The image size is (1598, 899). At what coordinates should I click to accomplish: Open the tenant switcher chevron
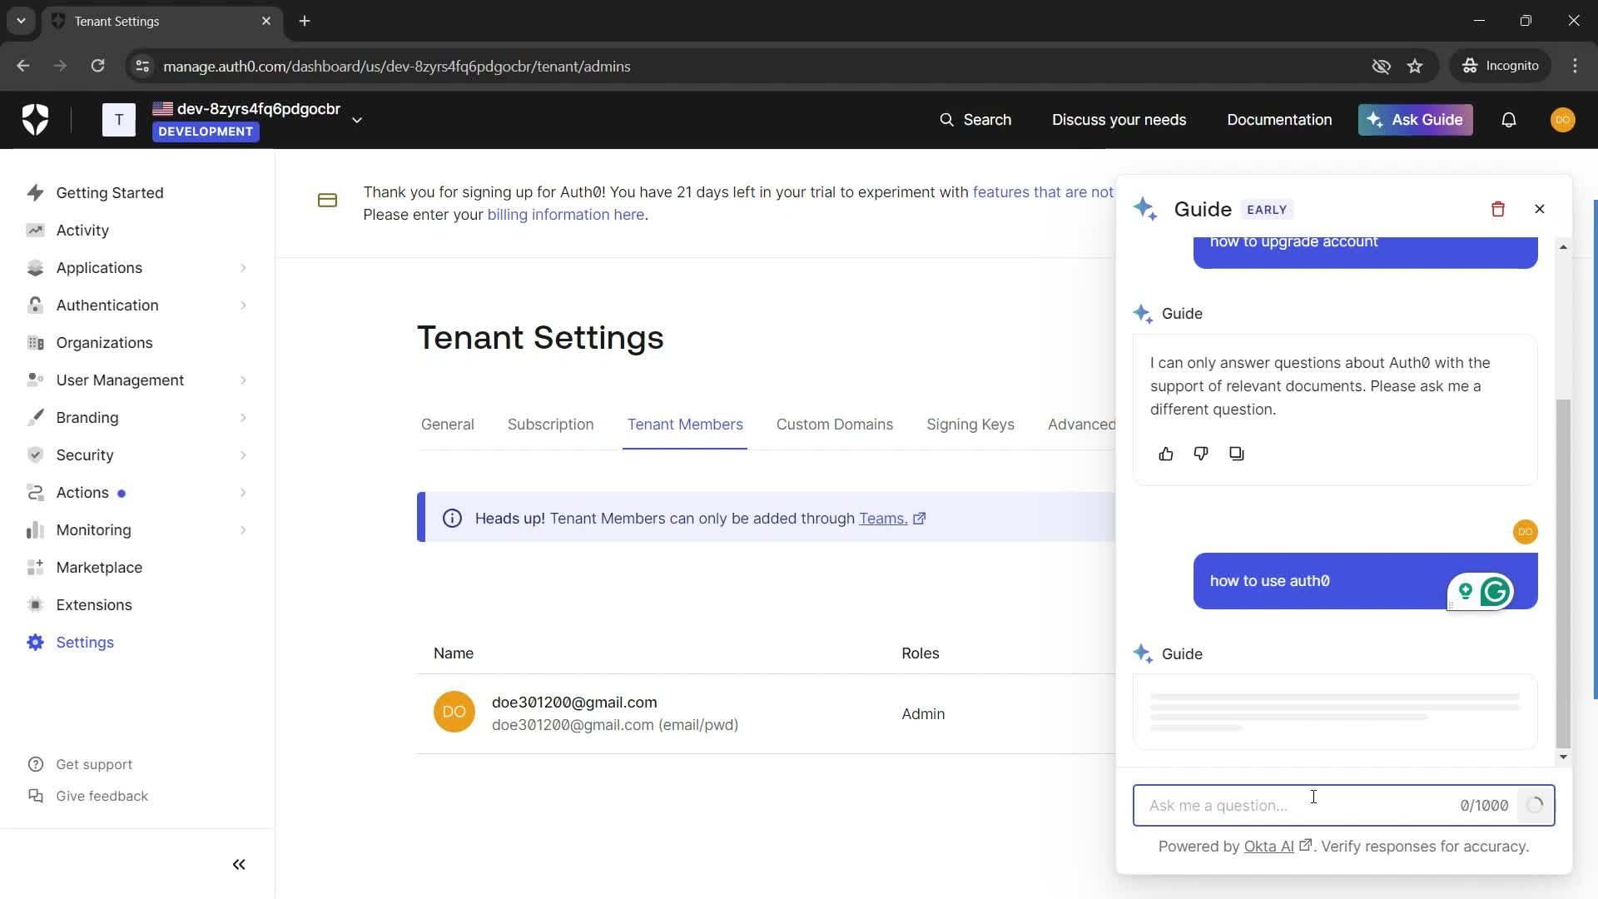point(357,120)
